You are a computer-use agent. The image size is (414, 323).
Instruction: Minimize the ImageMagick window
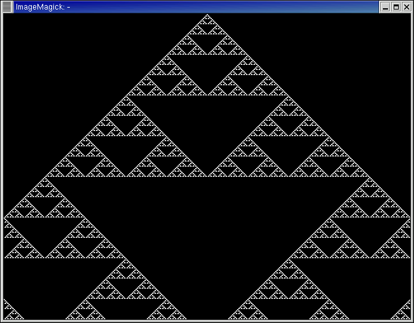(x=385, y=7)
